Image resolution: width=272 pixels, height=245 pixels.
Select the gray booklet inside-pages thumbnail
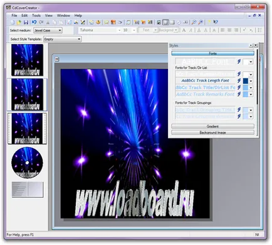pos(28,190)
